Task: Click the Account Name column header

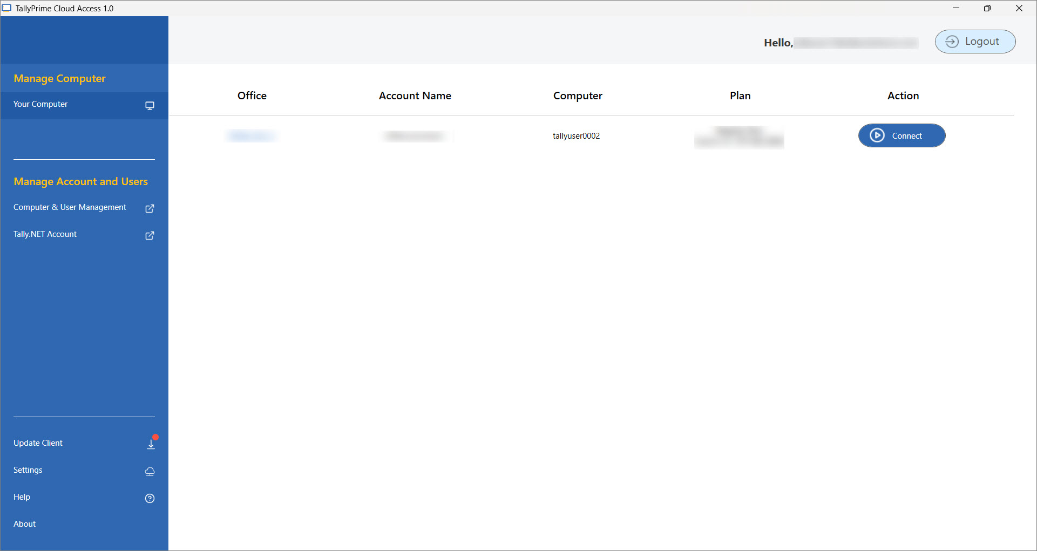Action: pos(415,96)
